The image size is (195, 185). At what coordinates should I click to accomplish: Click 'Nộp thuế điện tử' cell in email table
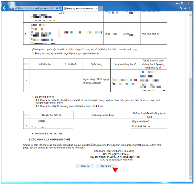[149, 121]
